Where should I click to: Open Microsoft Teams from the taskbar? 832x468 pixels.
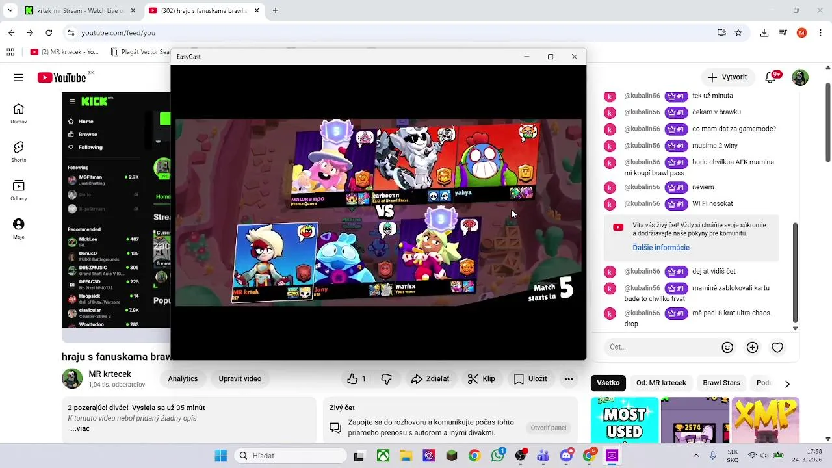543,456
